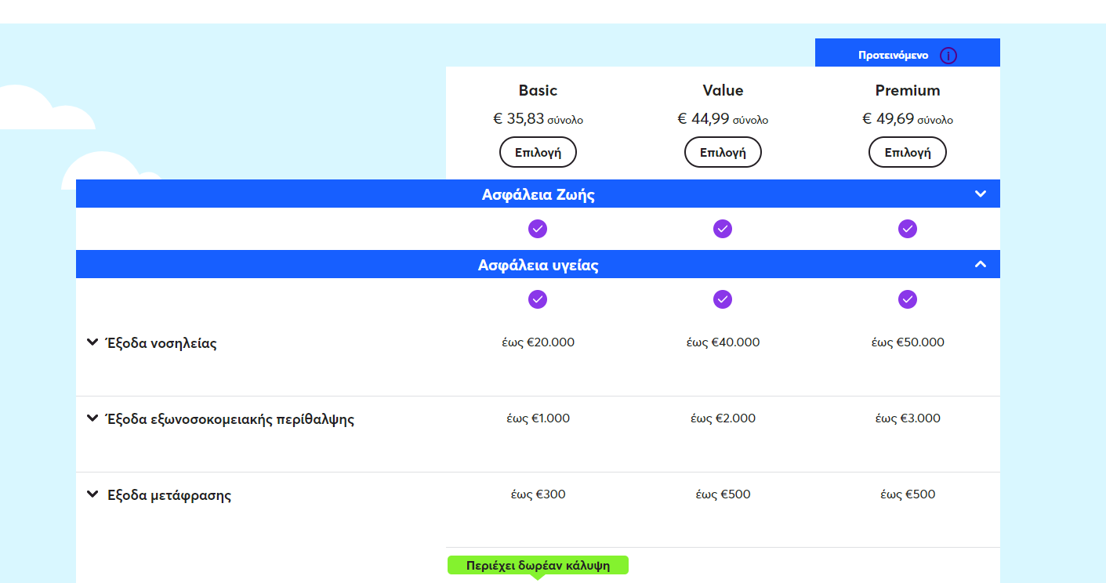Screen dimensions: 1106x583
Task: Click Basic checkmark in Ασφάλεια Ζωής row
Action: click(x=538, y=229)
